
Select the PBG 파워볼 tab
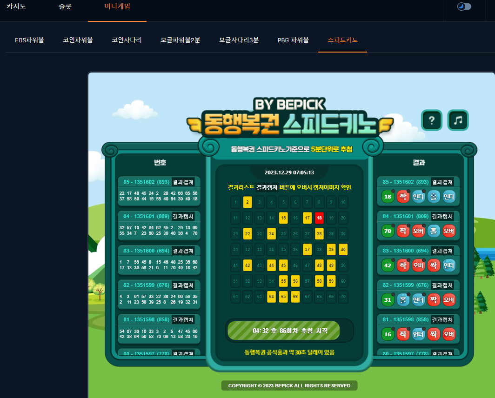(293, 40)
